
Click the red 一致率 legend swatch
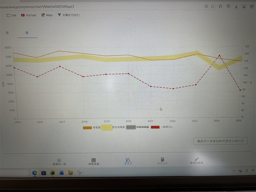[155, 127]
